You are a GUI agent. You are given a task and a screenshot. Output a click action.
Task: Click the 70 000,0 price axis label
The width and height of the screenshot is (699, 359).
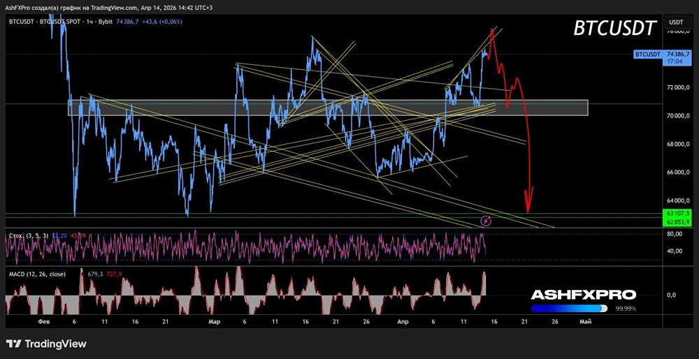click(x=677, y=116)
